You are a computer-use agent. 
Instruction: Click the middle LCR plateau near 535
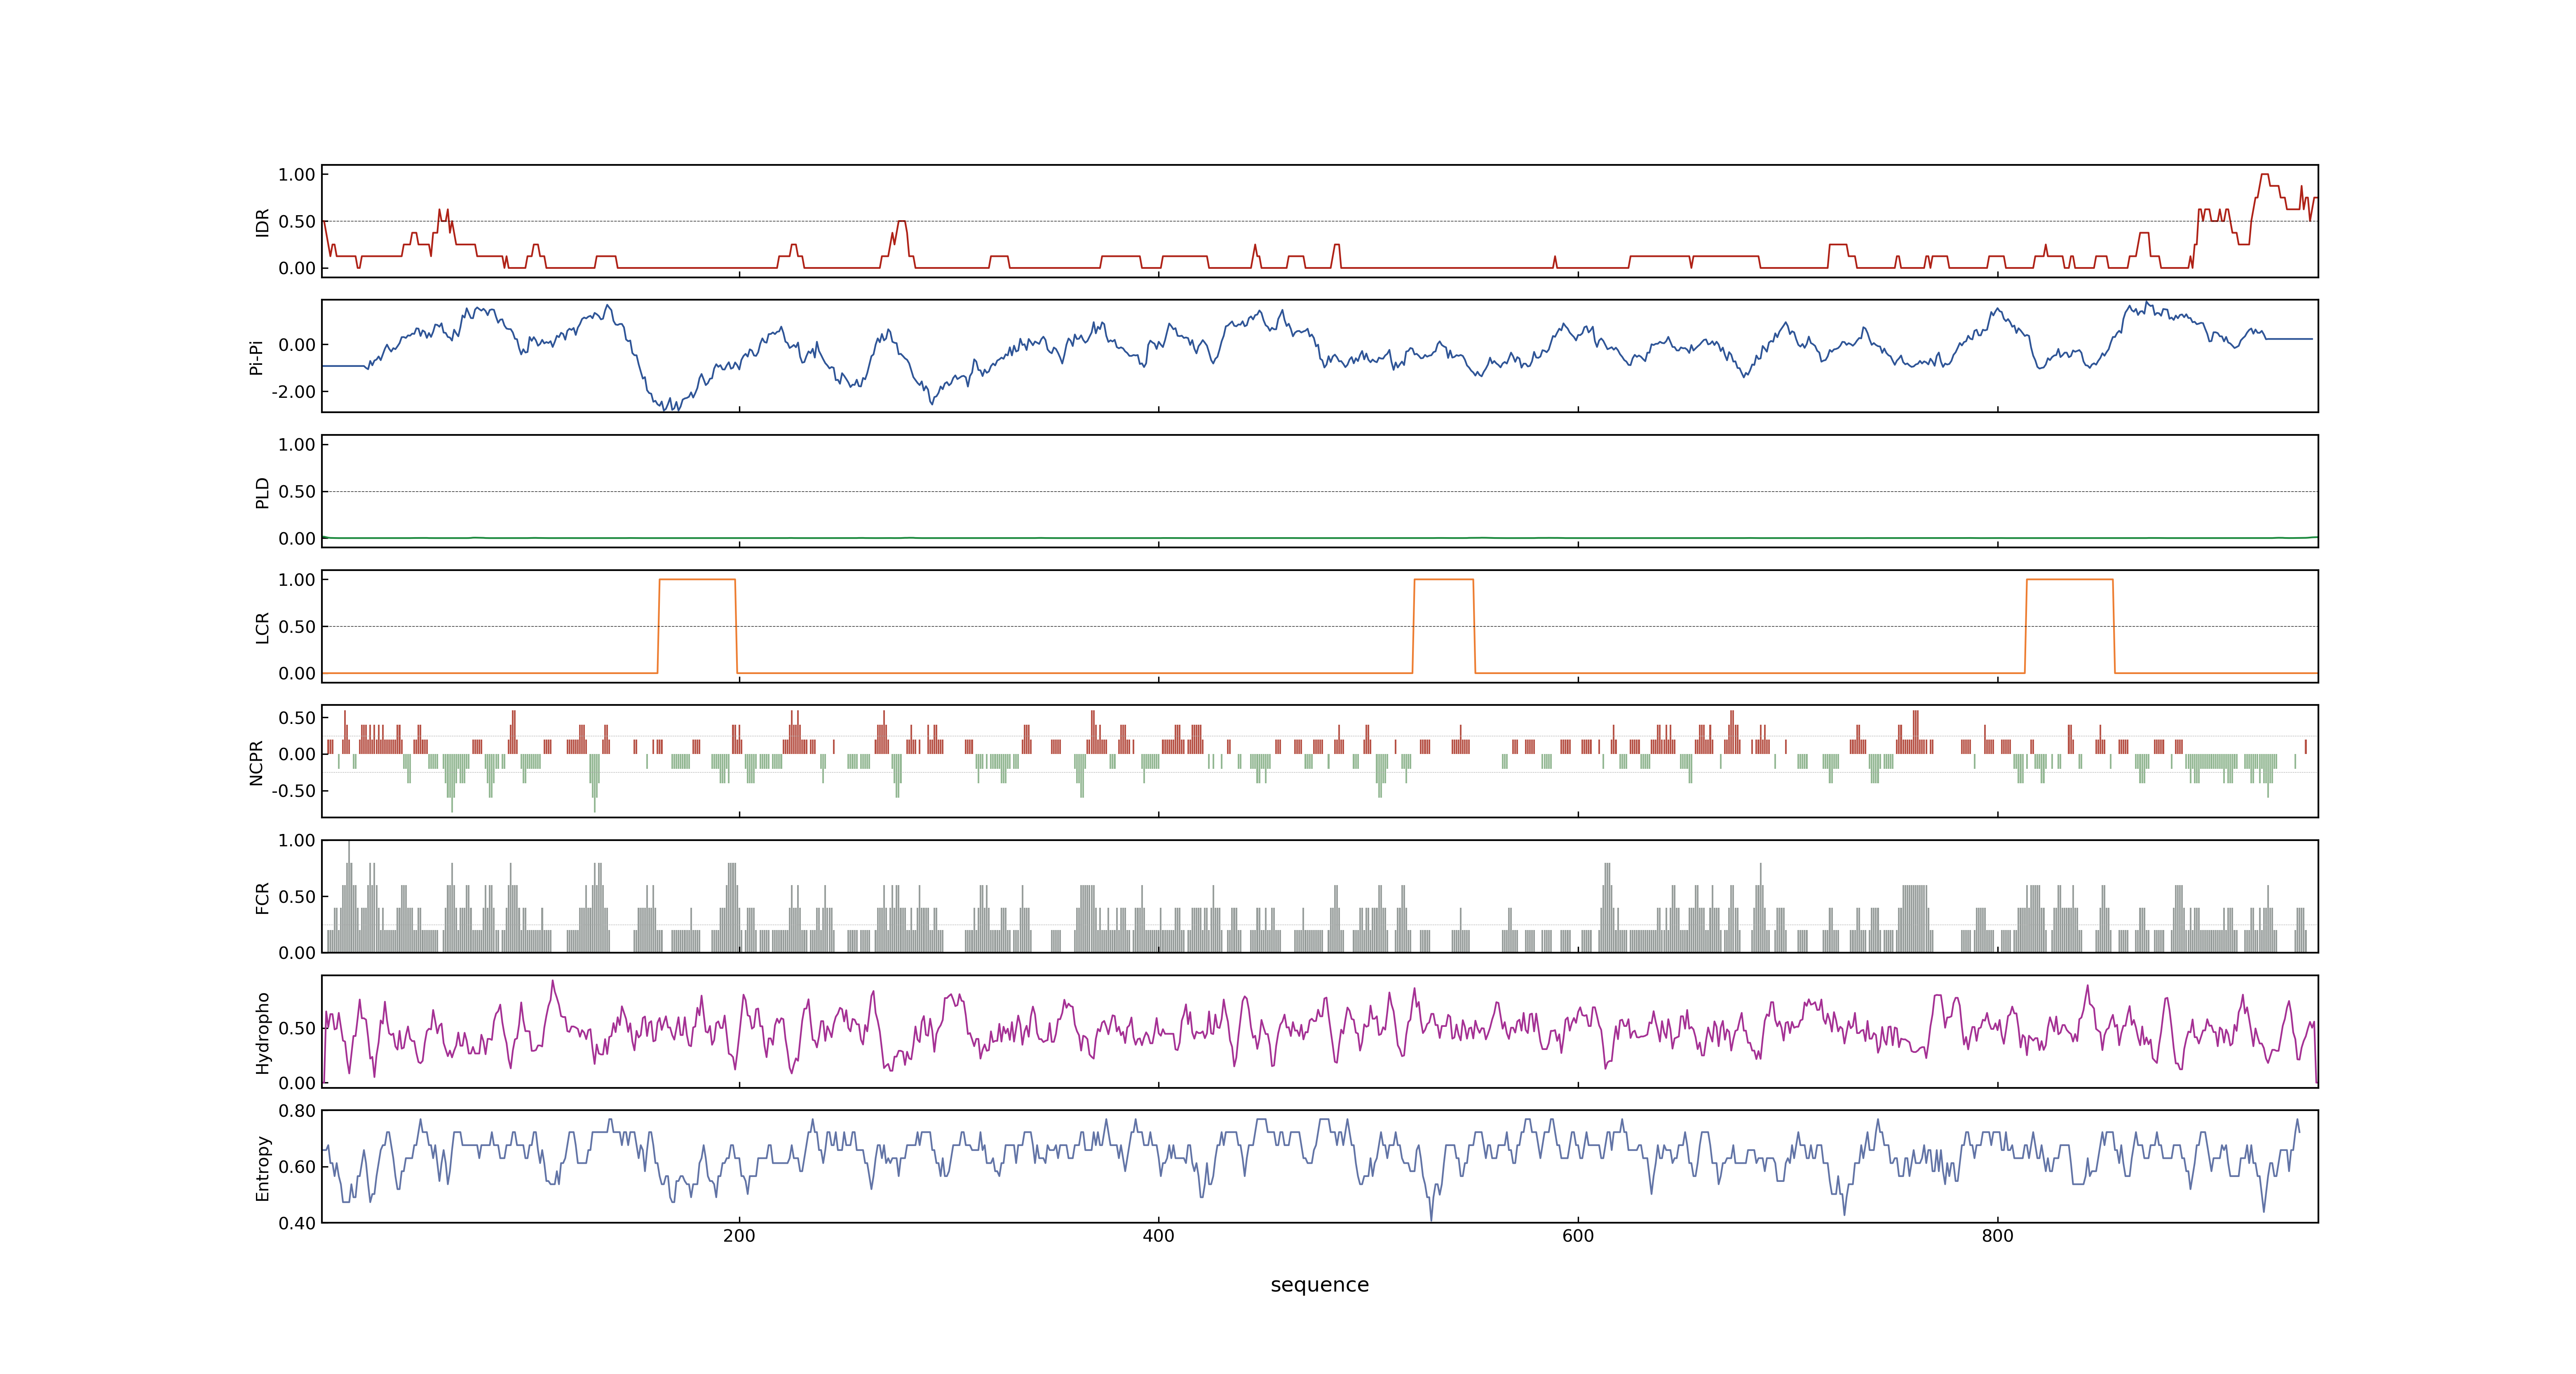pos(1443,580)
